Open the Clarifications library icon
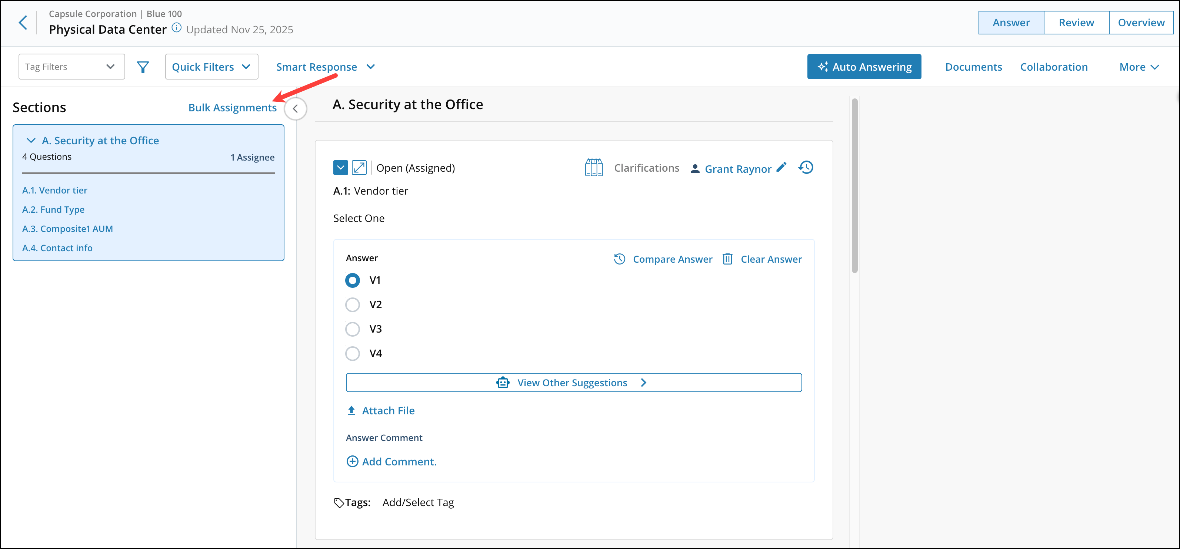1180x549 pixels. click(594, 168)
